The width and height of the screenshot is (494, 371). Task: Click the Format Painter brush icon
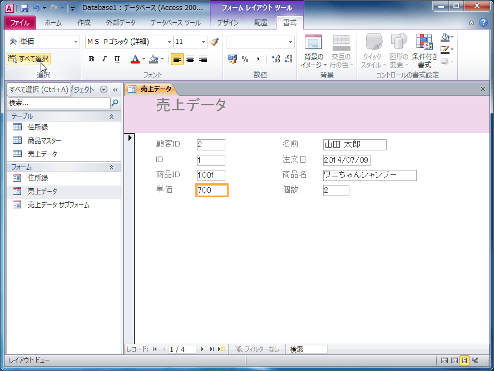[x=214, y=42]
